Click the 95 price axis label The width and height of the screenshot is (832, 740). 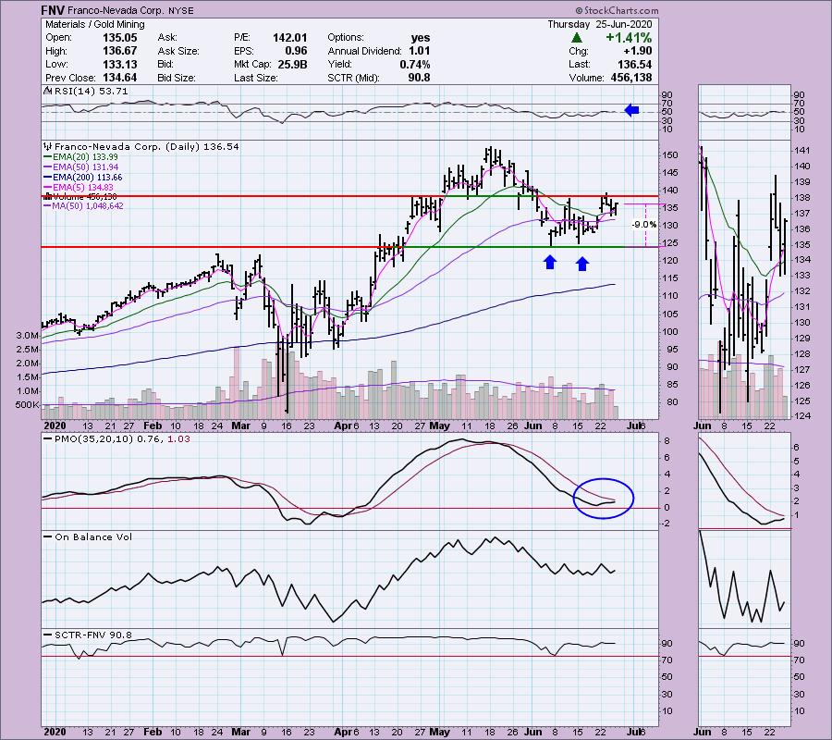(x=672, y=350)
